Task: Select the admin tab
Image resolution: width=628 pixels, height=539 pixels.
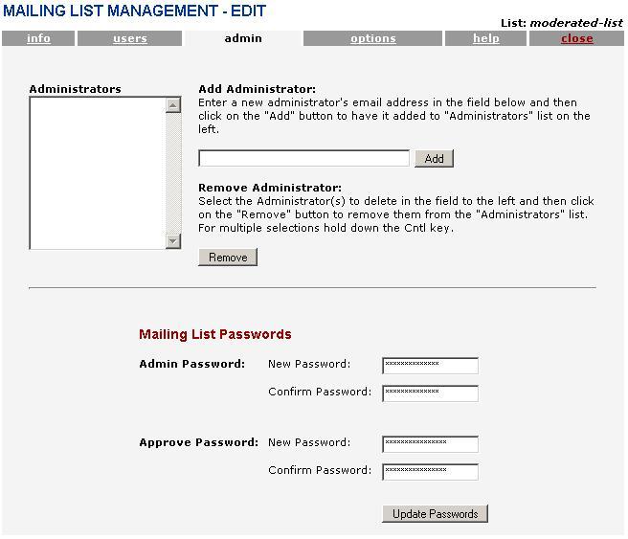Action: point(243,39)
